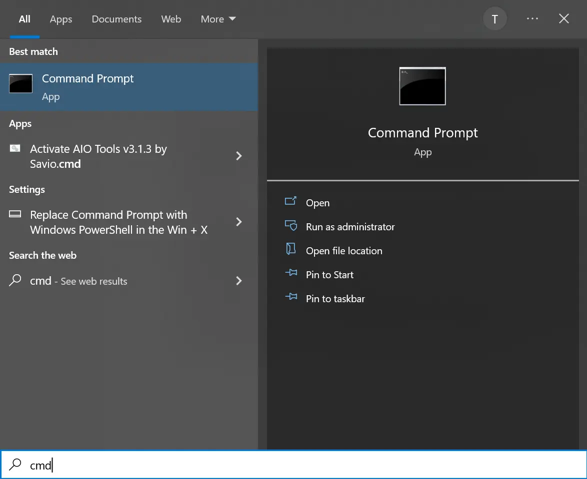Click the Command Prompt icon in Best match
Viewport: 587px width, 479px height.
pyautogui.click(x=20, y=83)
